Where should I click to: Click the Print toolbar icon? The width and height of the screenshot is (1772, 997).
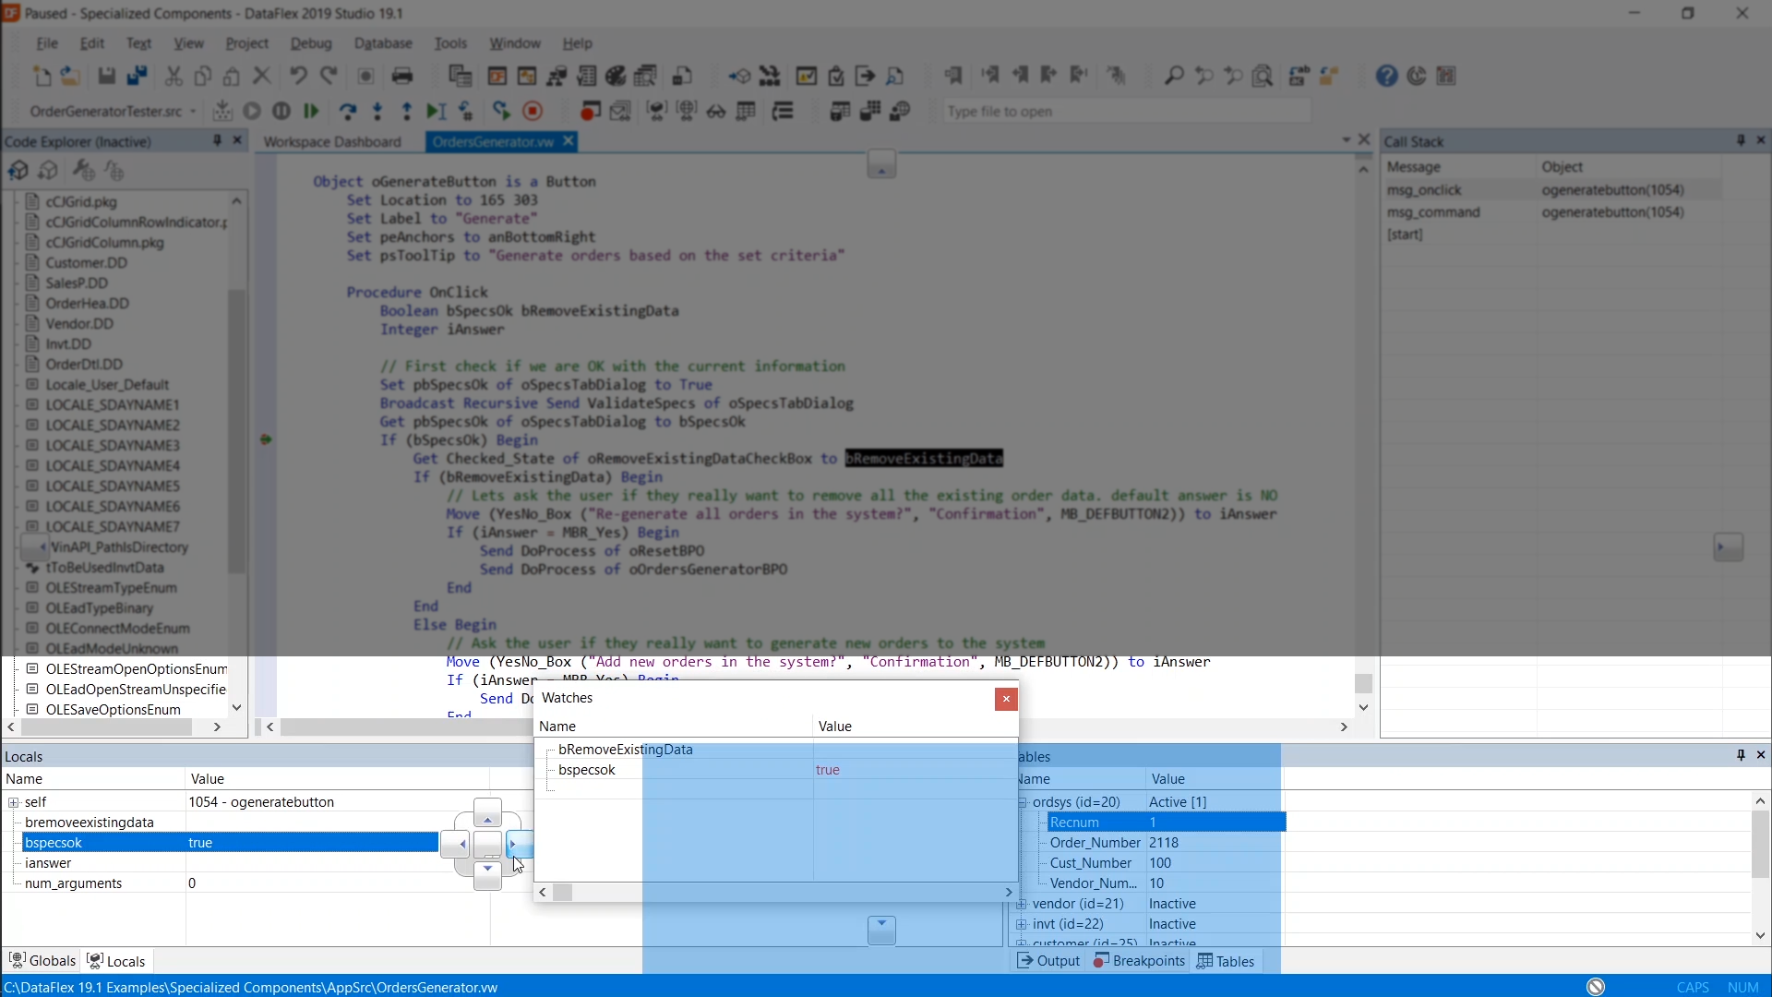402,76
